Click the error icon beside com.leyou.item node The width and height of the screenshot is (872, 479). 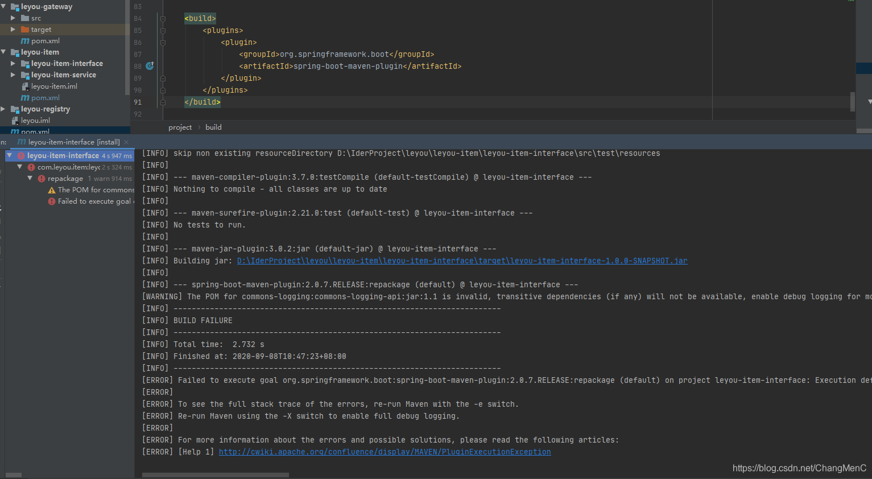(x=31, y=167)
